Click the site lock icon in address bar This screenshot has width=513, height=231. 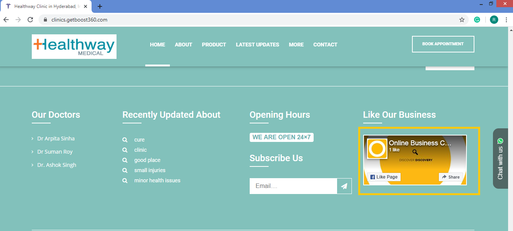point(45,20)
